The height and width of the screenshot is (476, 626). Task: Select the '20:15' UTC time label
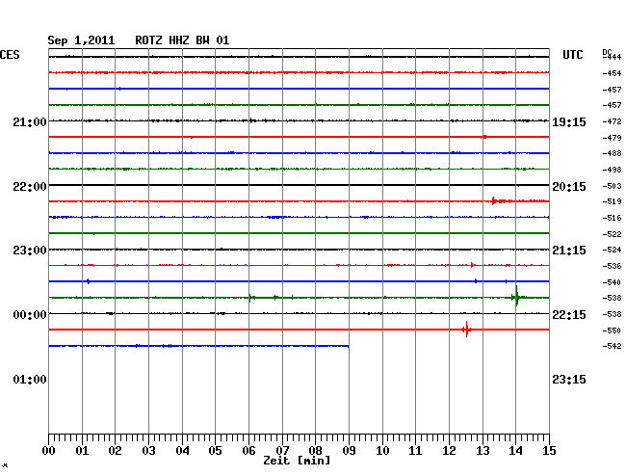(x=569, y=187)
